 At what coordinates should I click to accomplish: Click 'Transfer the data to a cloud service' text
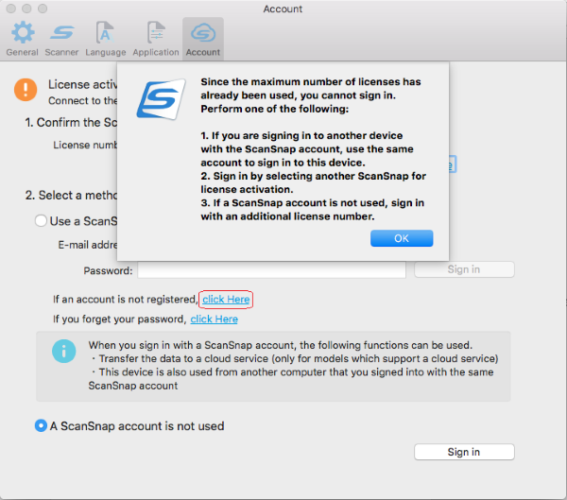[x=183, y=358]
